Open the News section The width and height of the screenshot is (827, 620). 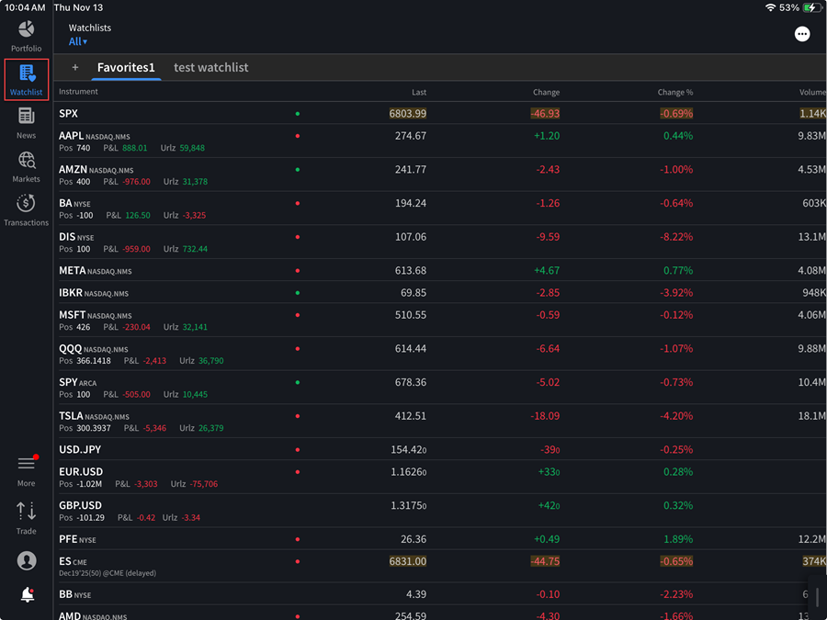pos(26,120)
